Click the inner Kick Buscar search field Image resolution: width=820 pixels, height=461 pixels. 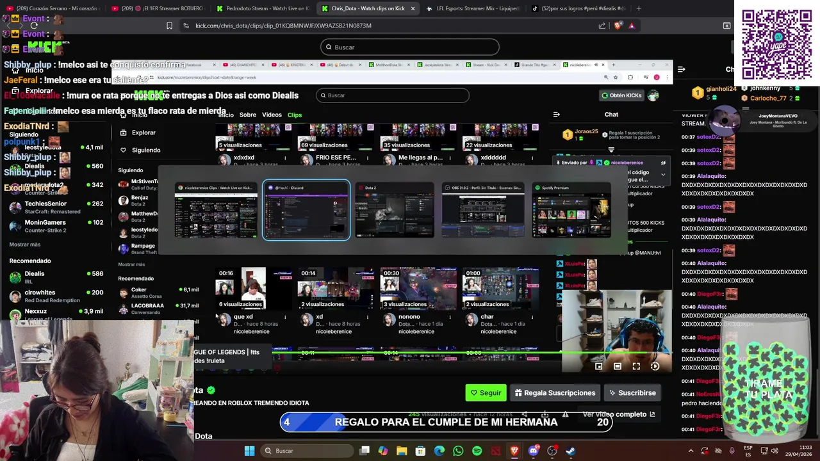click(393, 95)
